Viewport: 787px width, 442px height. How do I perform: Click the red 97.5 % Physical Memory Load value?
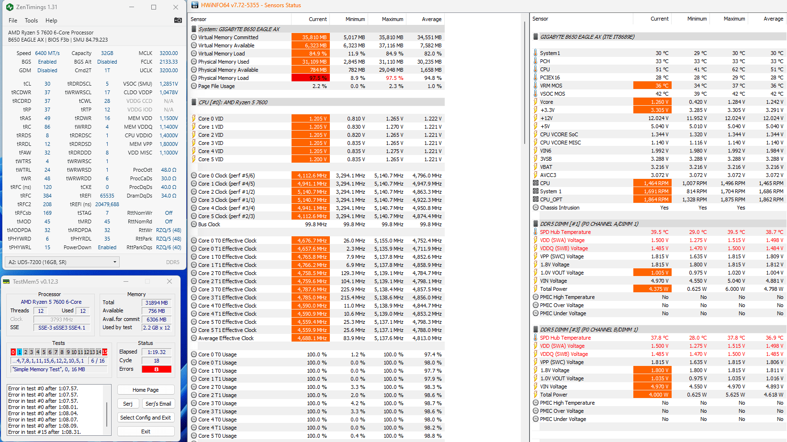pos(310,78)
